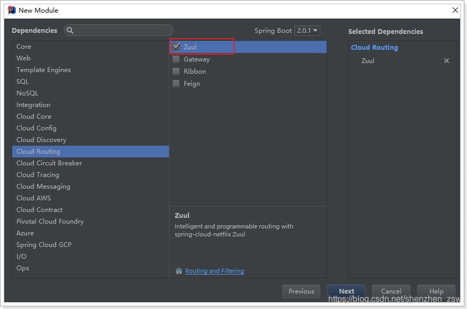
Task: Open the I/O category
Action: (91, 256)
